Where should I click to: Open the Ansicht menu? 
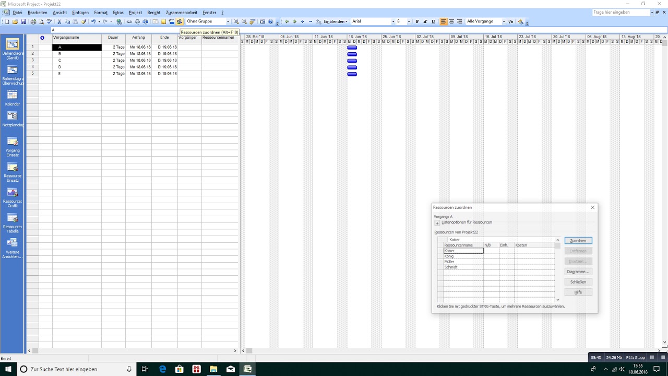coord(60,12)
